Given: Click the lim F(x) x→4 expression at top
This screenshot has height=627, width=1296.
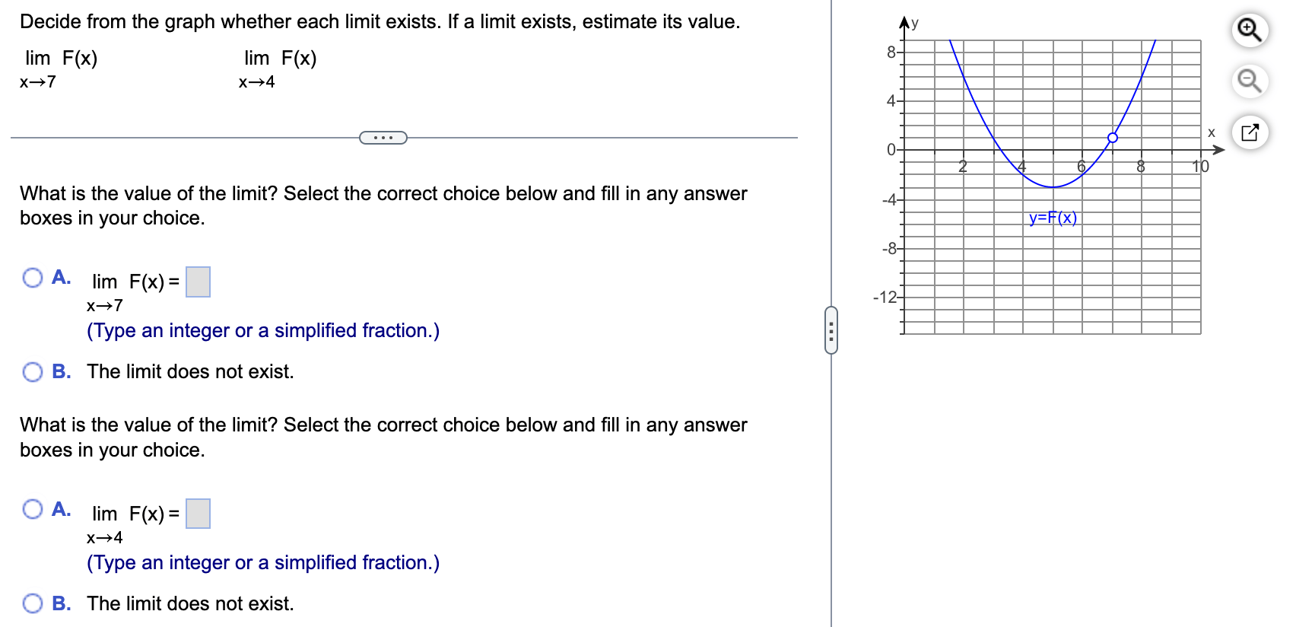Looking at the screenshot, I should [278, 68].
